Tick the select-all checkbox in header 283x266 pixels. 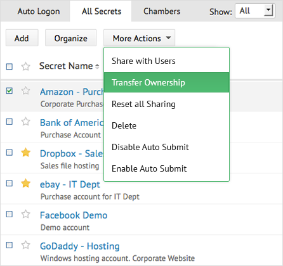(10, 66)
